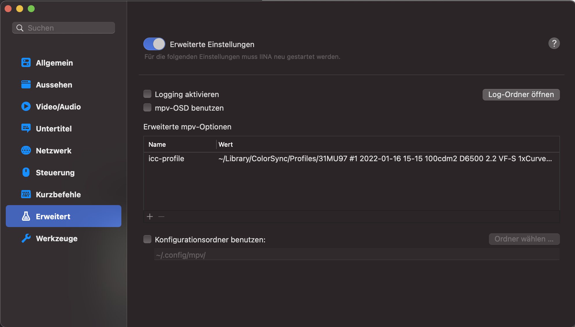Enable Konfigurationsordner benutzen
The height and width of the screenshot is (327, 575).
(x=147, y=239)
